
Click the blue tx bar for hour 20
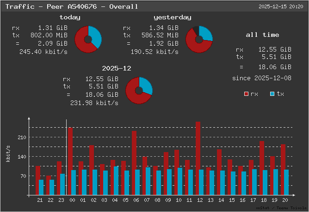286,182
